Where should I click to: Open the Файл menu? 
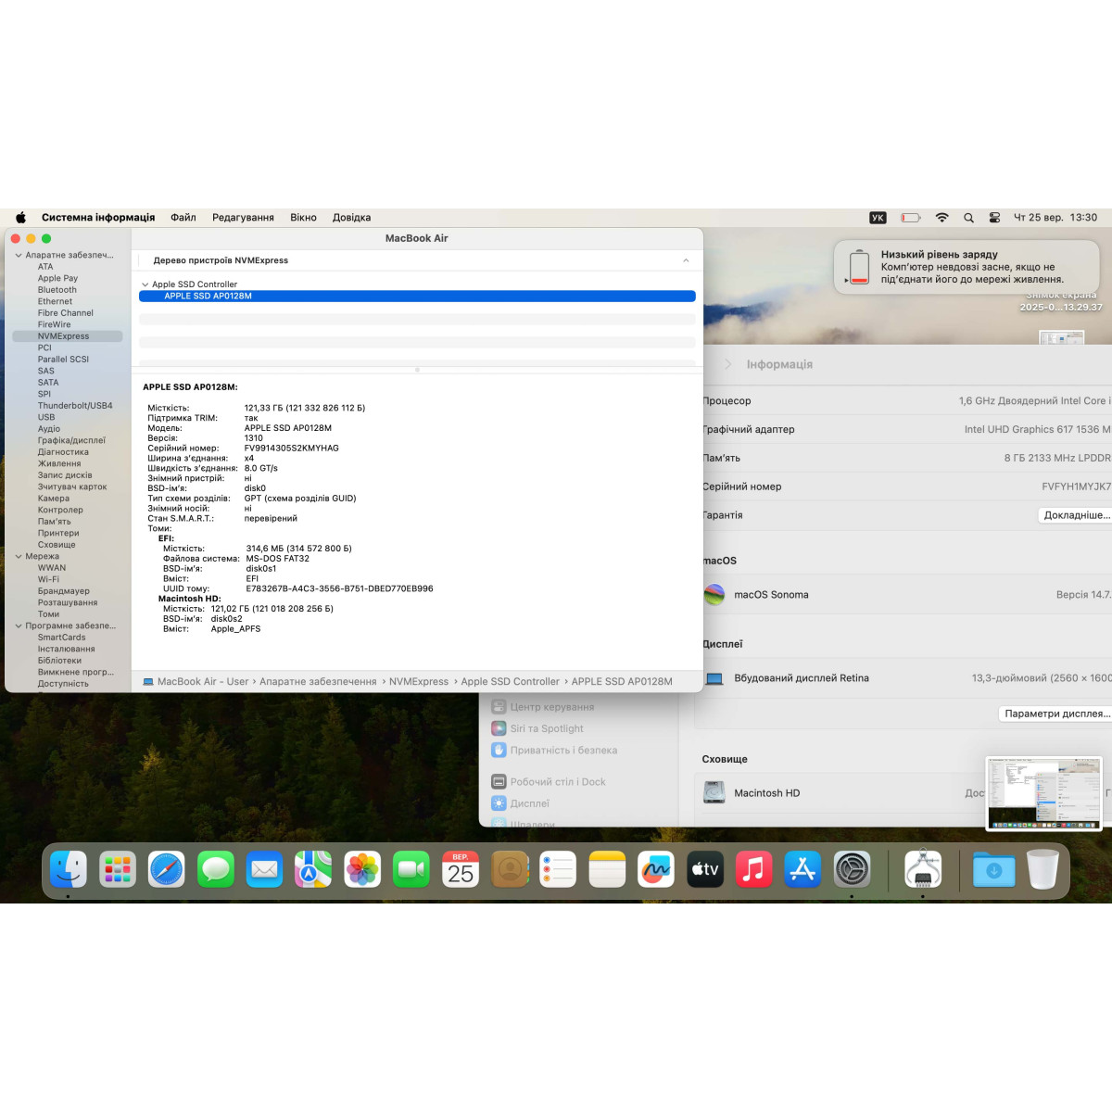click(x=183, y=218)
